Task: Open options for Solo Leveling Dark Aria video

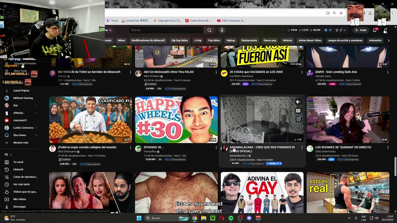Action: pyautogui.click(x=388, y=72)
